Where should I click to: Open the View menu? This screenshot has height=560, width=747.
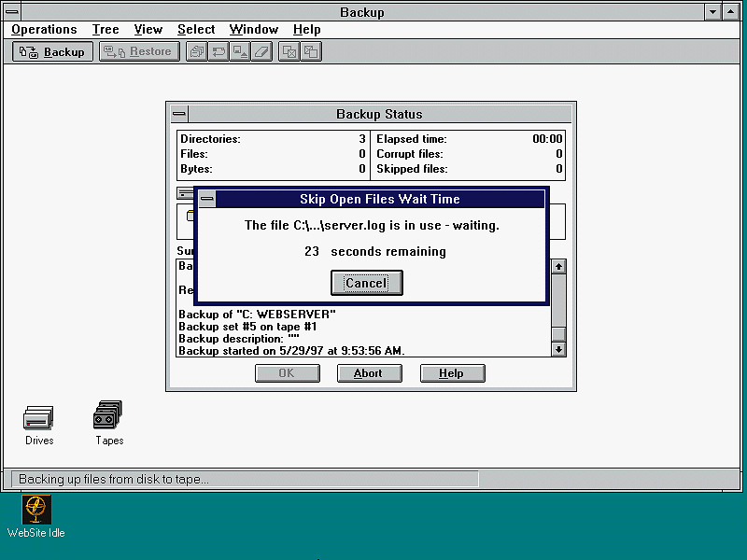click(x=148, y=30)
